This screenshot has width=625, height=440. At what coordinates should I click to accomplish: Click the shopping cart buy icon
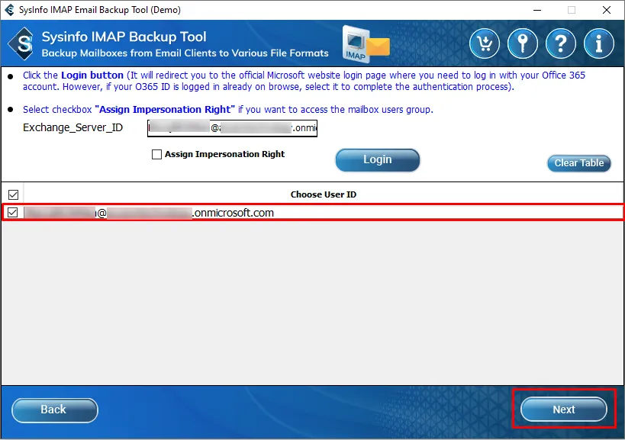(485, 43)
